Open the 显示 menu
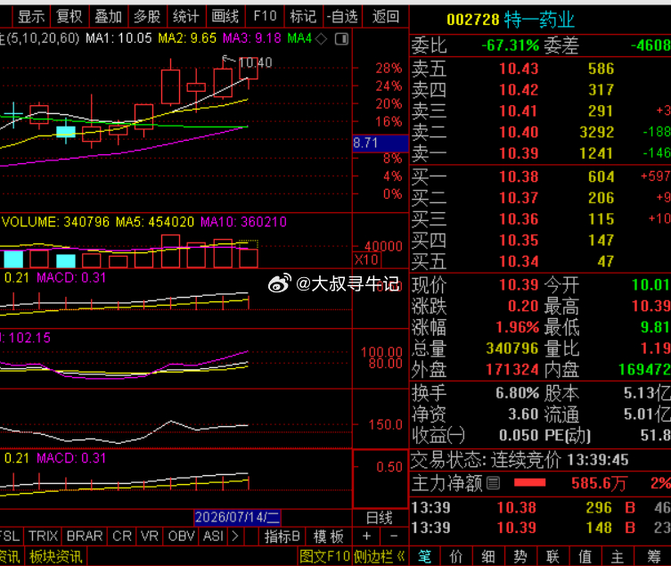Image resolution: width=671 pixels, height=566 pixels. [x=31, y=17]
